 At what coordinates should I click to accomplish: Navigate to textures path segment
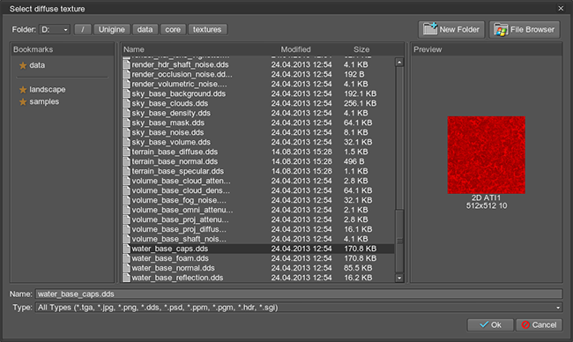tap(207, 30)
